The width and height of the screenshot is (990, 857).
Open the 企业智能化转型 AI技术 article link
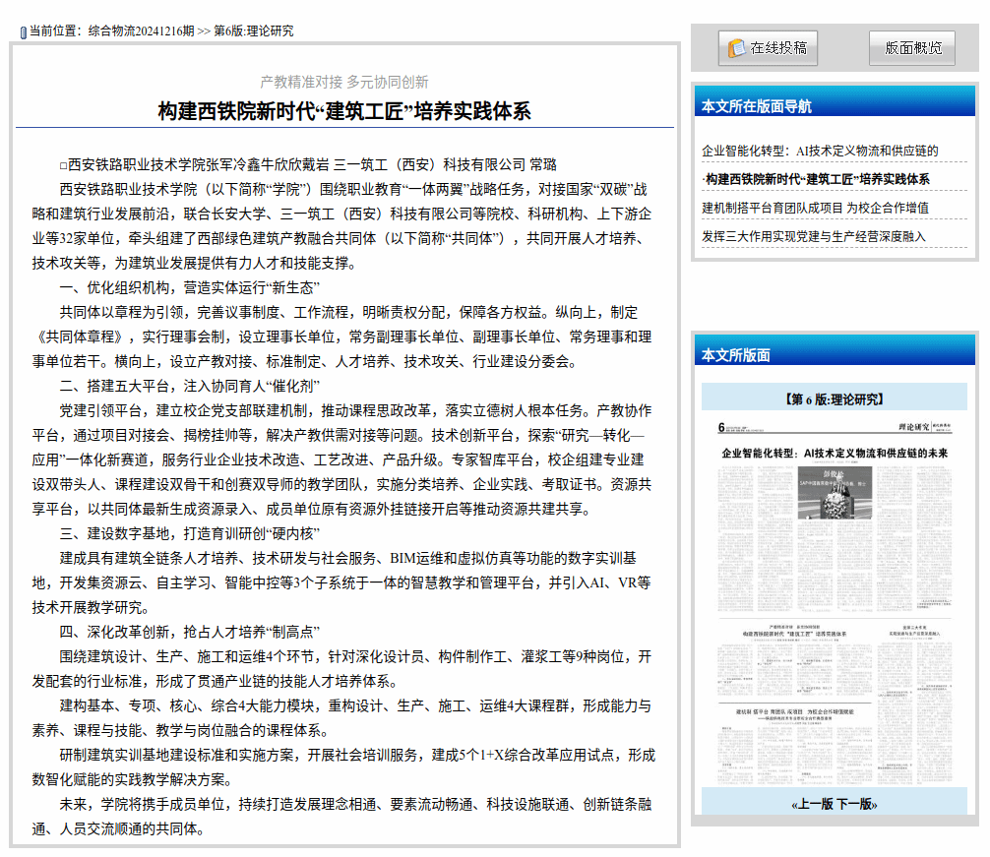[x=820, y=151]
